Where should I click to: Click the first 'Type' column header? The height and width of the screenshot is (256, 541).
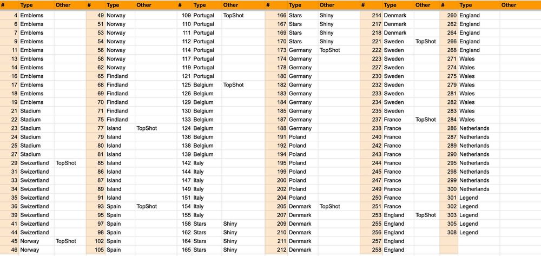pyautogui.click(x=36, y=5)
